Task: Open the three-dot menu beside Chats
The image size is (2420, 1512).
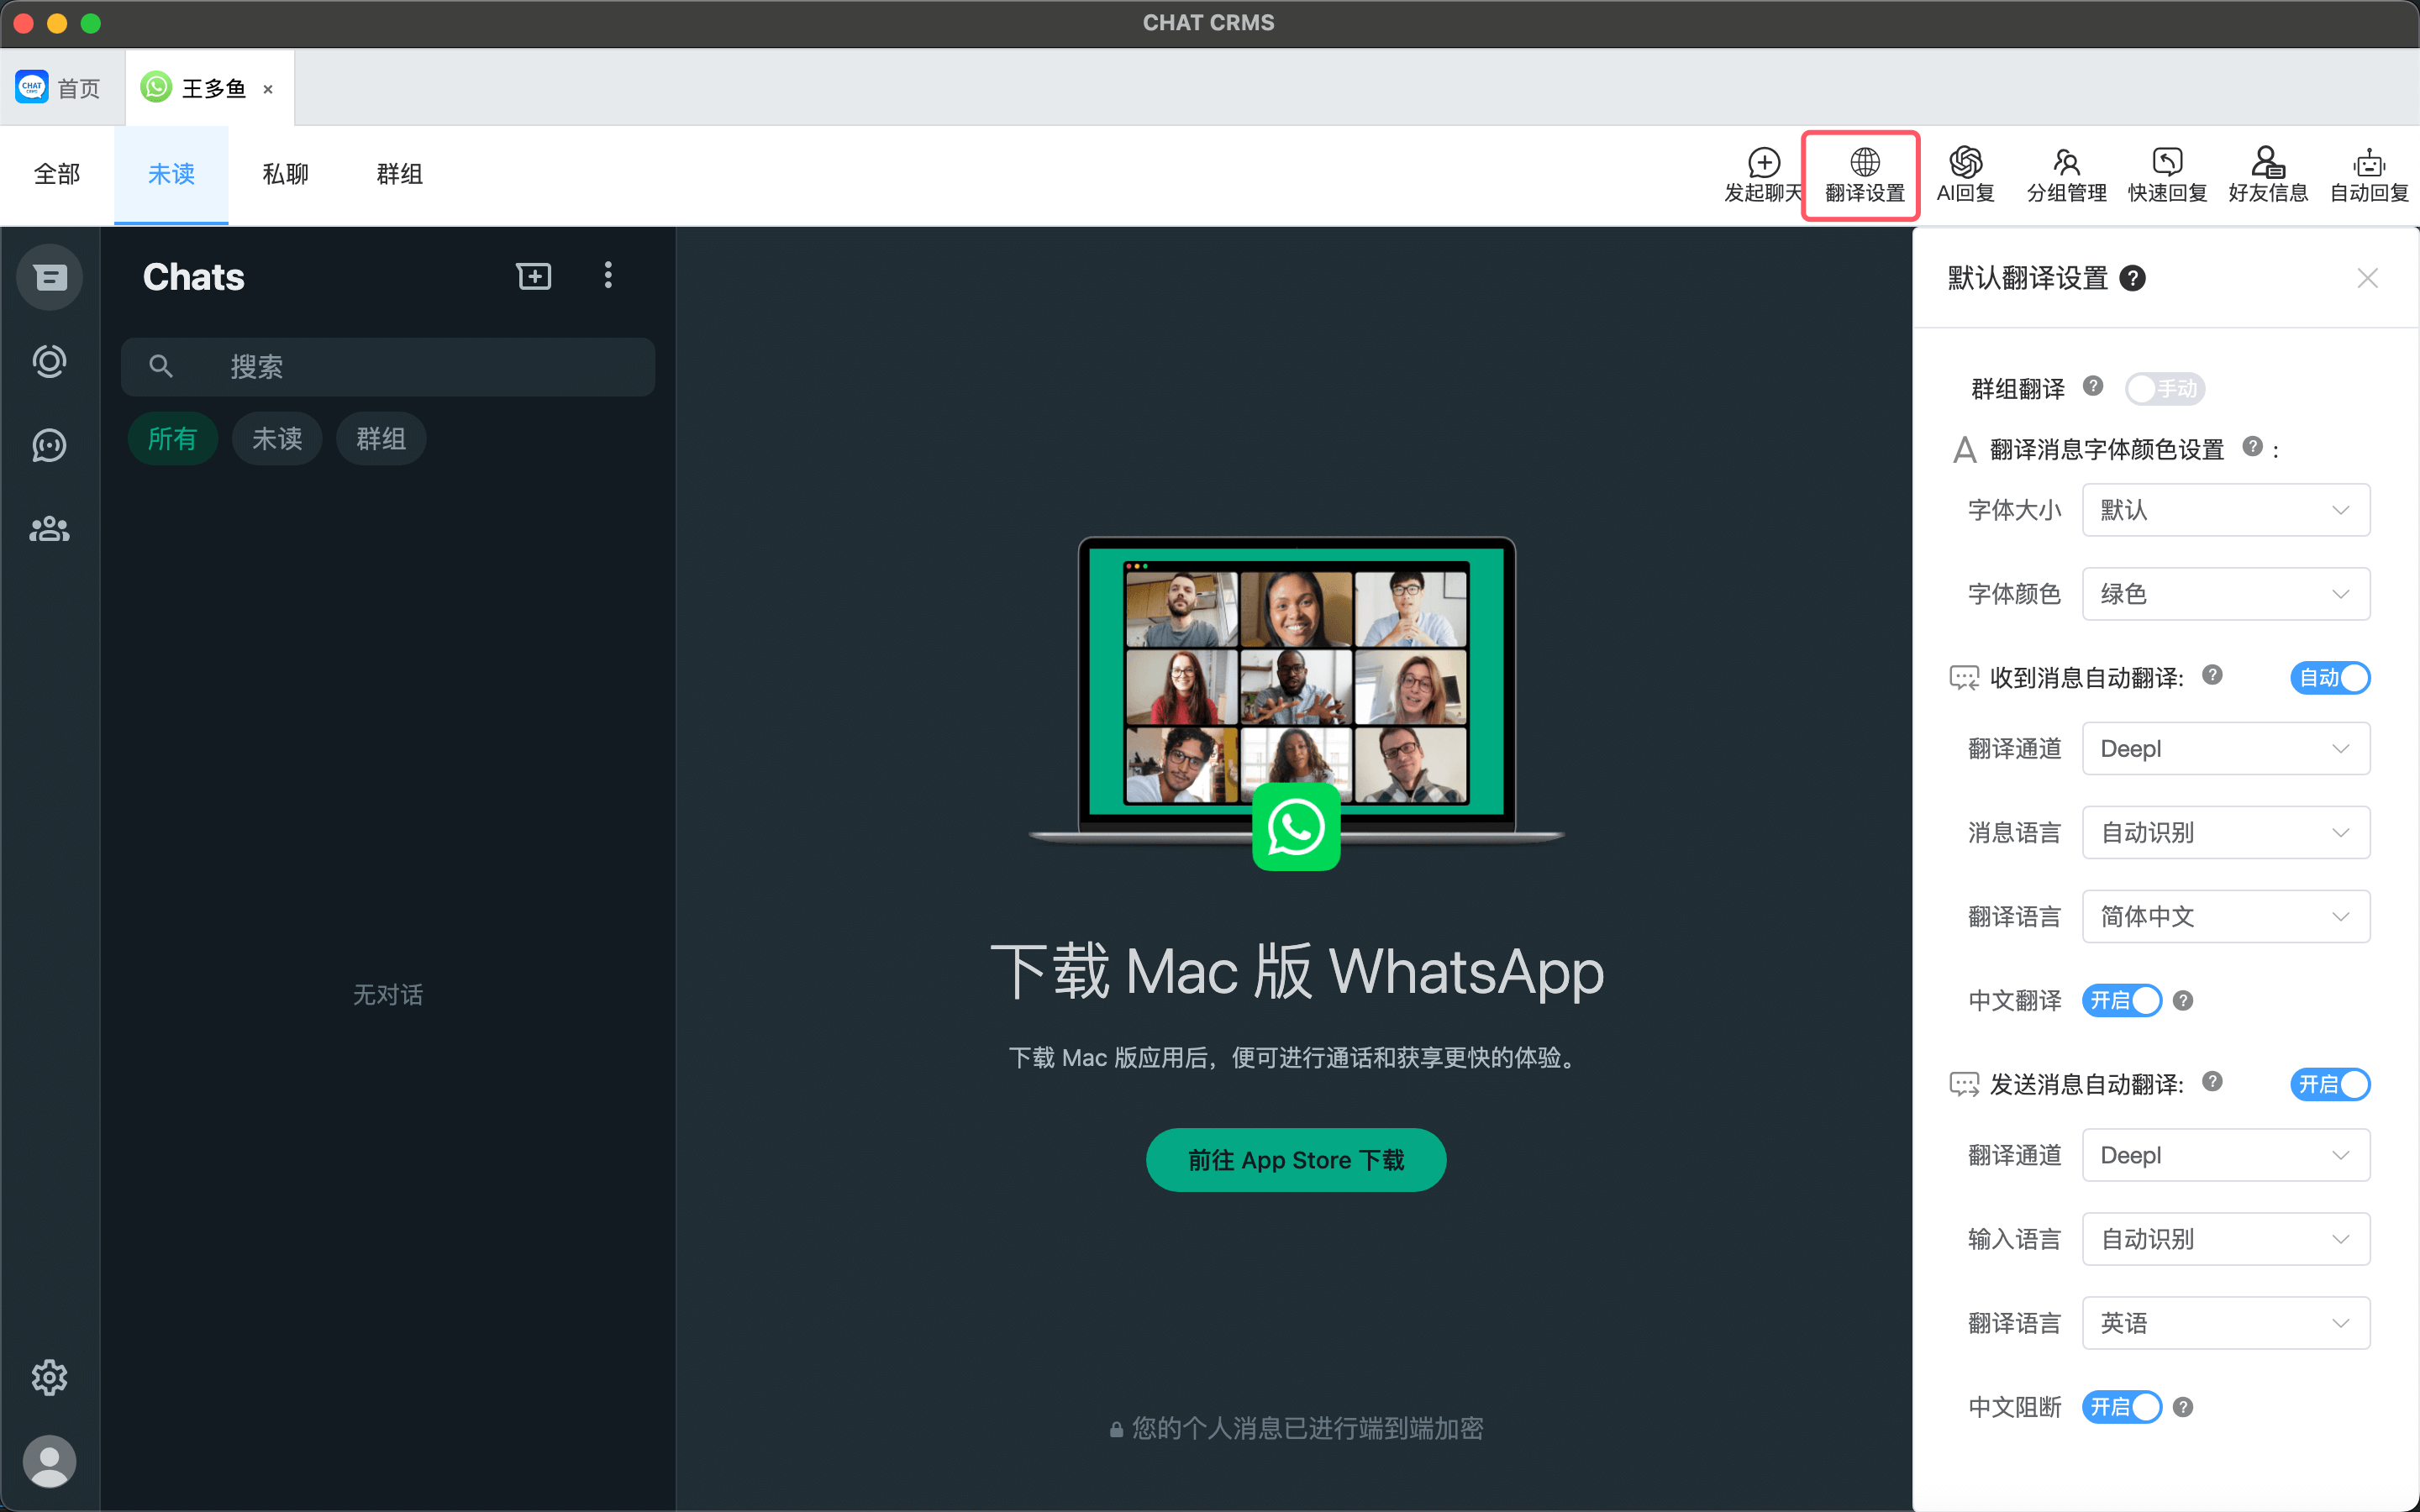Action: [608, 276]
